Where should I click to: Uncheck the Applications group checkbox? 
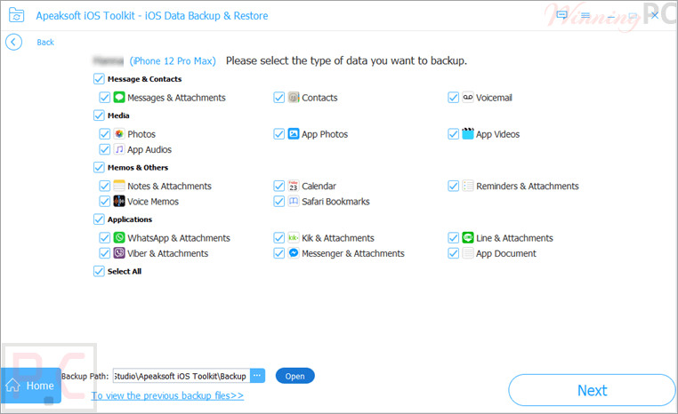tap(99, 219)
